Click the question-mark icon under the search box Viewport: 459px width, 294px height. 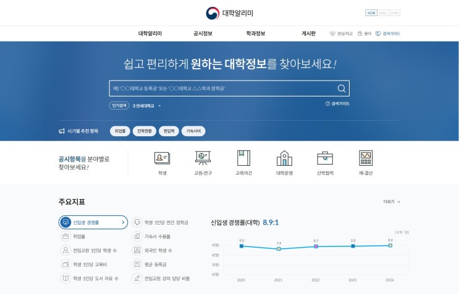(327, 103)
